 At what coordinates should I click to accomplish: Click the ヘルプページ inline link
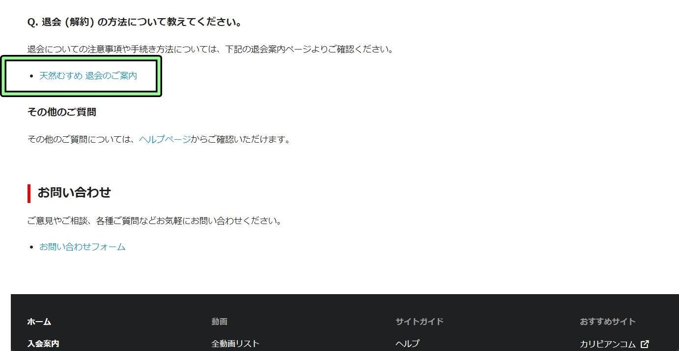[x=165, y=140]
